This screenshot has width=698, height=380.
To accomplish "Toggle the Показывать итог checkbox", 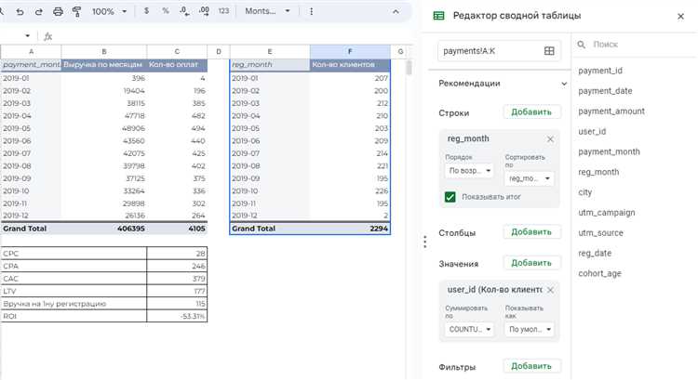I will tap(450, 197).
